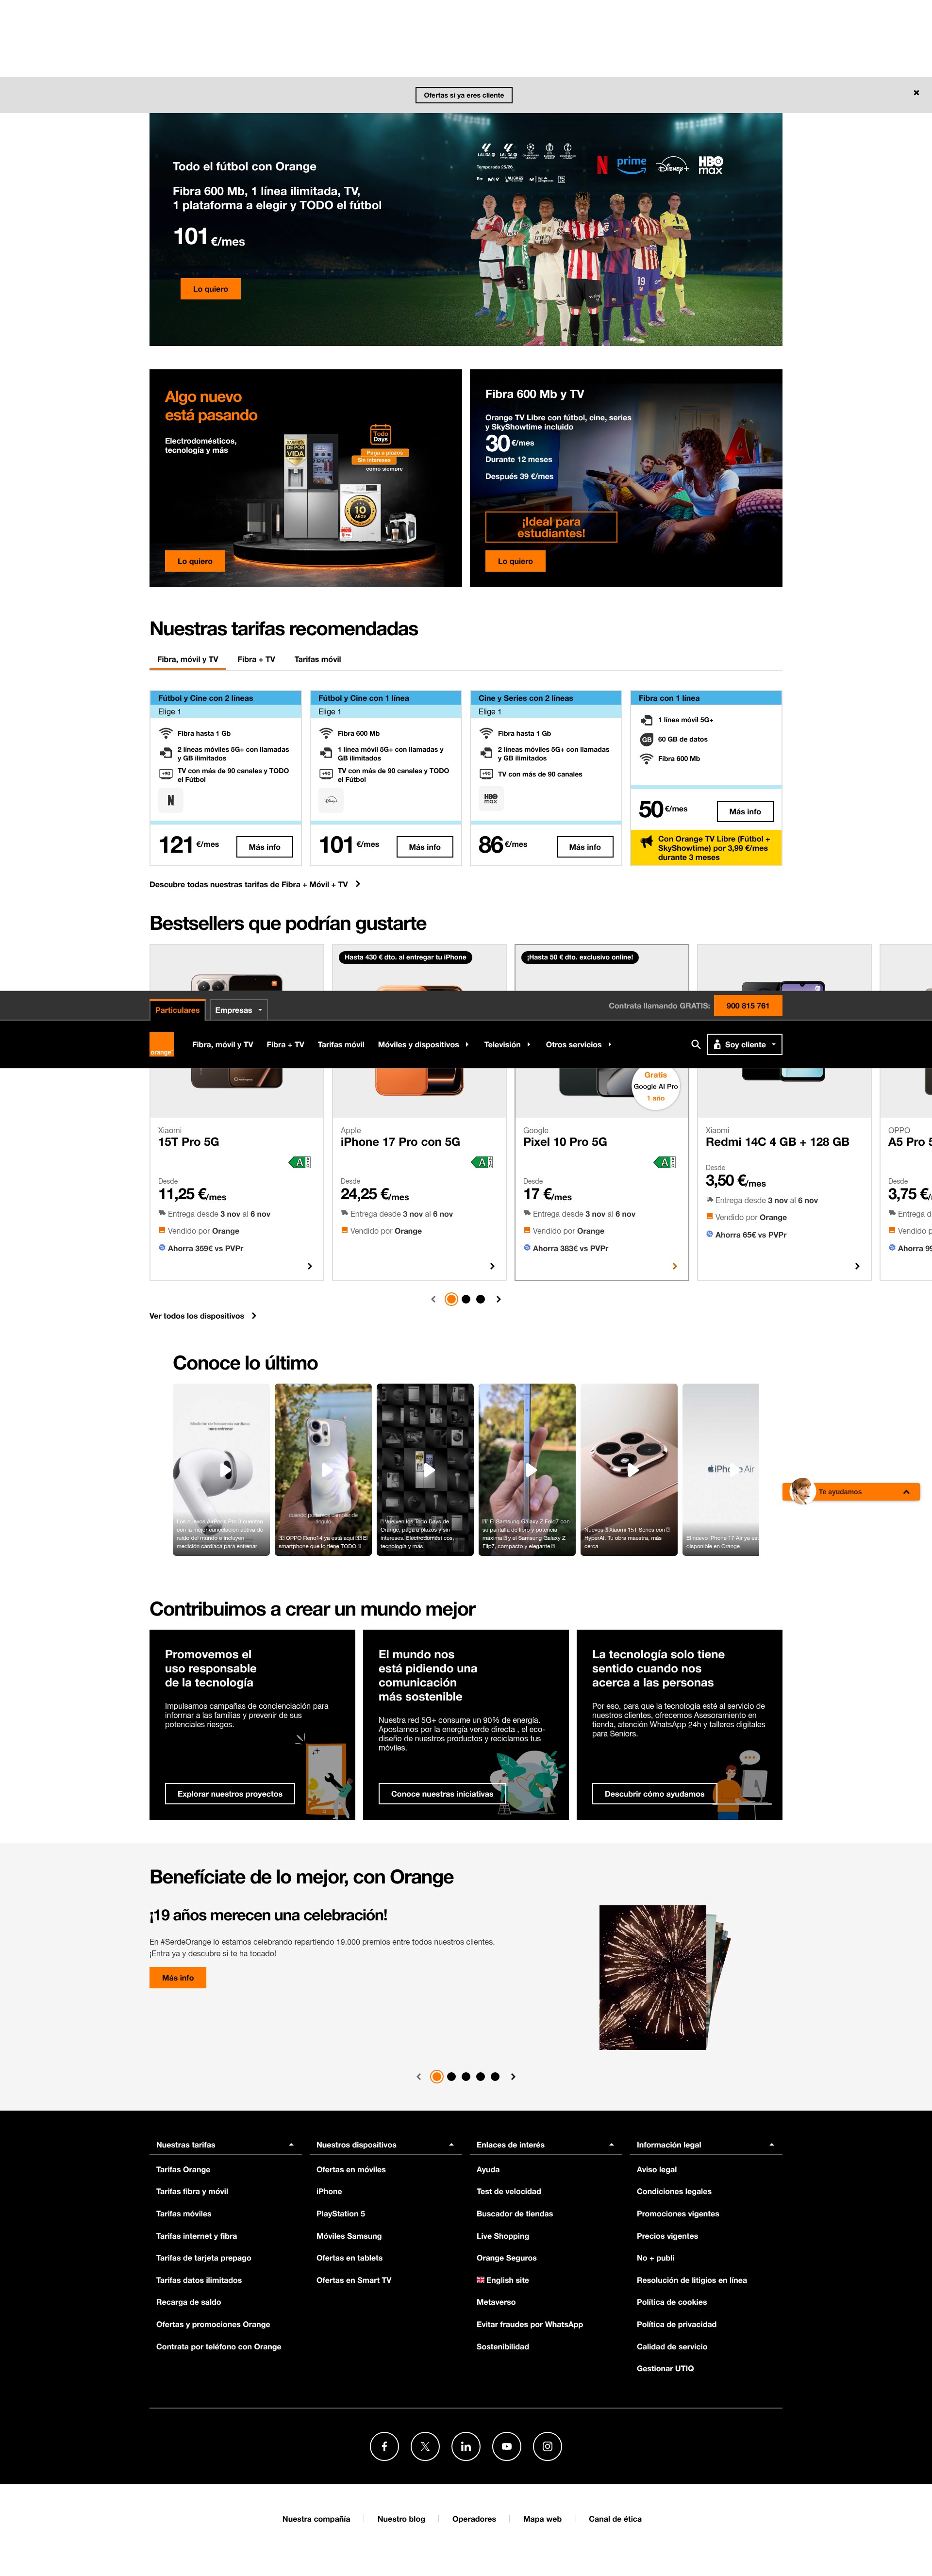Click the Te ayudamos assistant avatar
This screenshot has height=2576, width=932.
click(801, 1491)
